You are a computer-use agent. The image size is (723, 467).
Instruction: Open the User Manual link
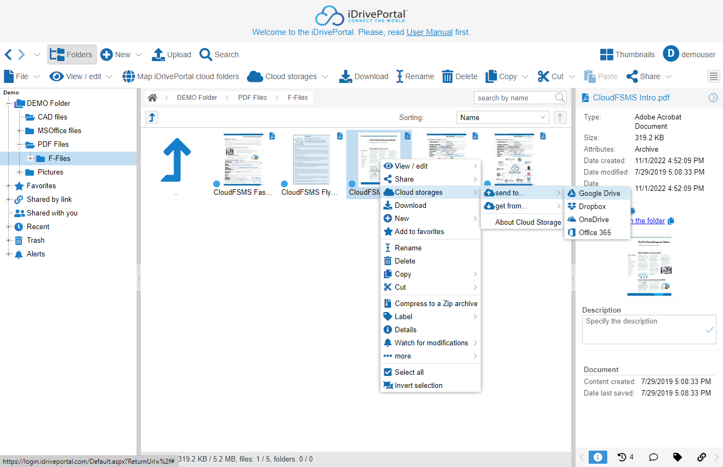click(x=429, y=32)
